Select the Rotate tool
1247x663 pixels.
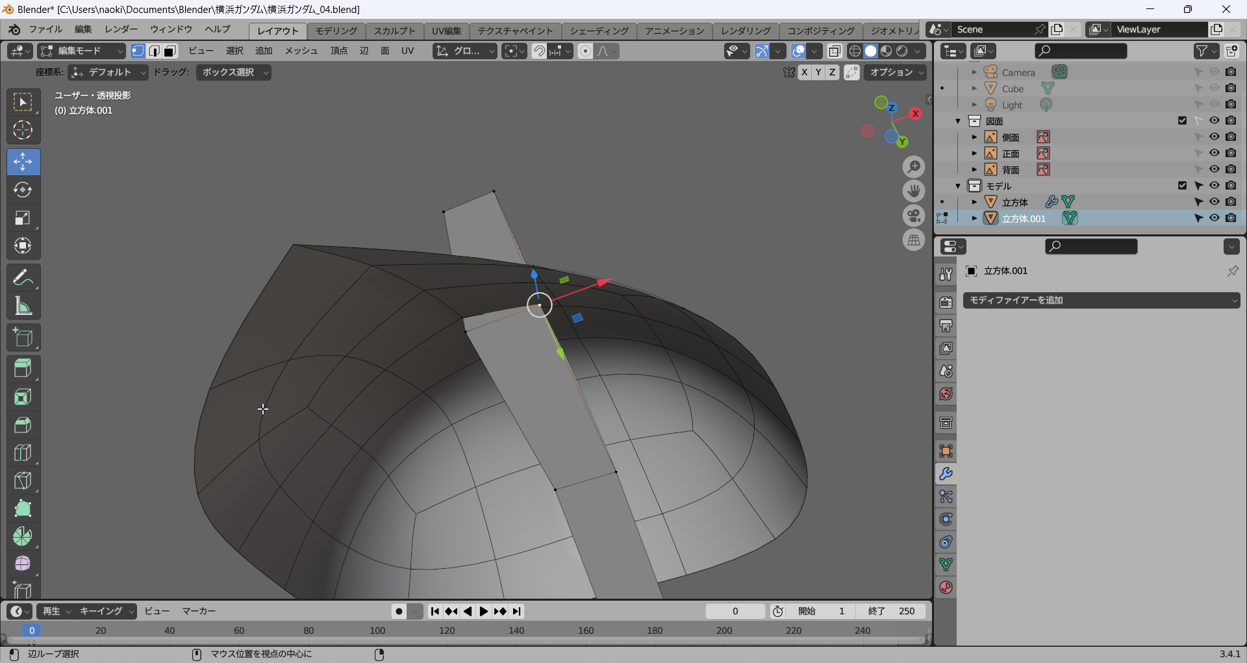tap(23, 190)
